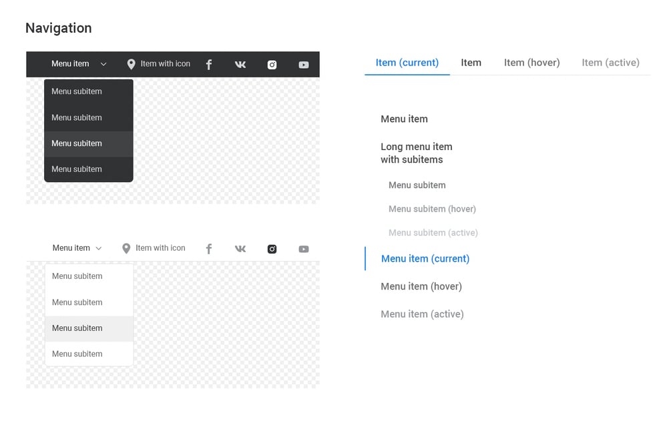Choose second Menu subitem in light dropdown

click(89, 303)
